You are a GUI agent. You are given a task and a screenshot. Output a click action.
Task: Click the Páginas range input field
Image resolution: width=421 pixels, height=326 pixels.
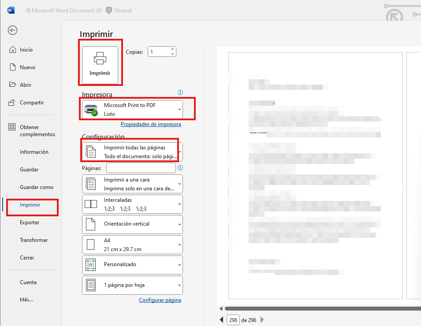(x=141, y=168)
